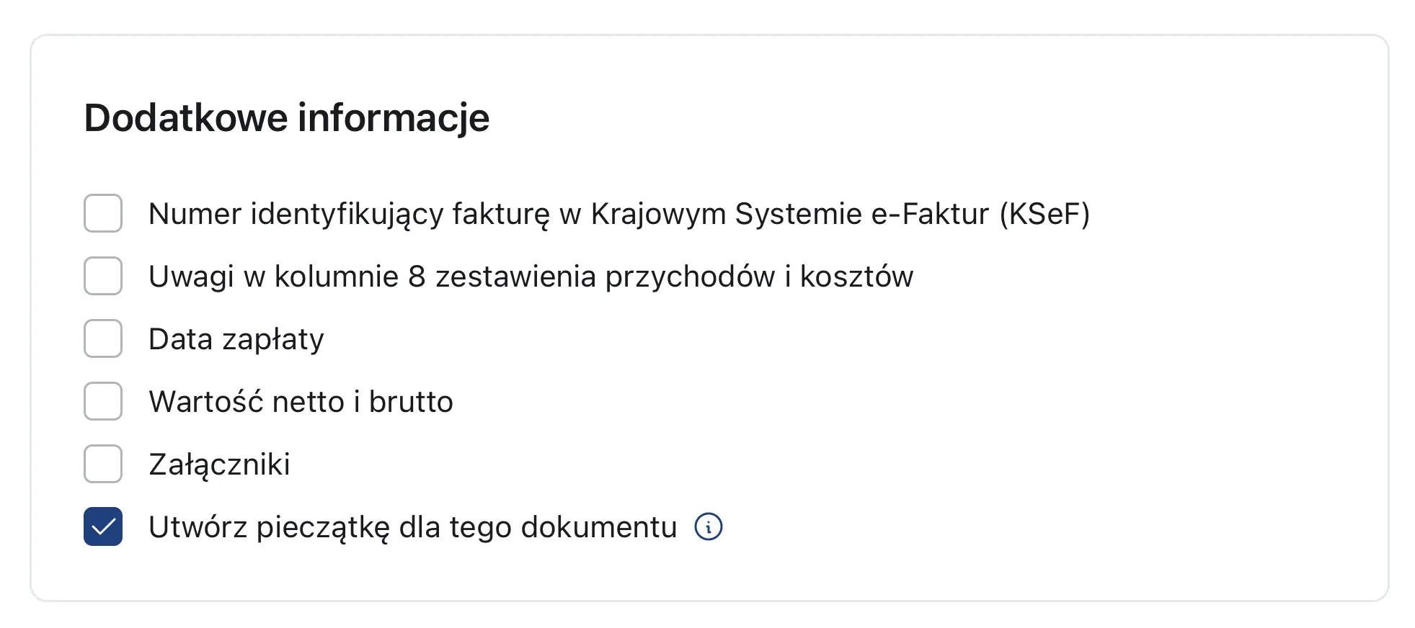1415x628 pixels.
Task: Check the "Wartość netto i brutto" option
Action: tap(102, 401)
